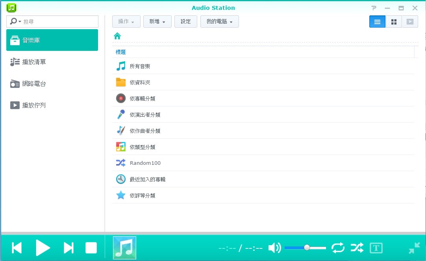
Task: Sort by the 標題 column header
Action: click(120, 52)
